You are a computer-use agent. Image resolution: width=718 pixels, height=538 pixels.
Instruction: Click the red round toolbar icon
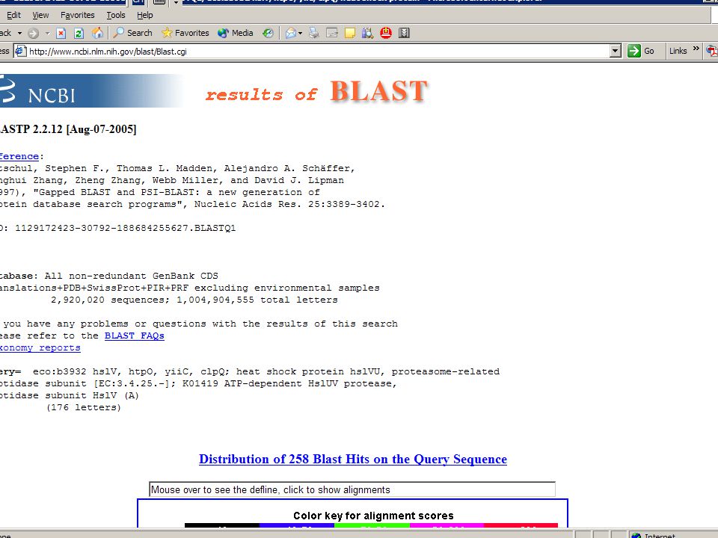pos(386,33)
